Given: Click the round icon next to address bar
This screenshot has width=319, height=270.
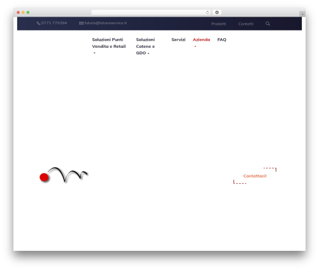Looking at the screenshot, I should point(217,13).
